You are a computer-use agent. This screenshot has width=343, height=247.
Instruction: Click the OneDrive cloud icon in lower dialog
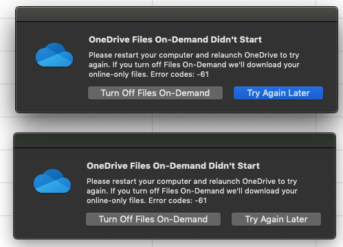52,181
